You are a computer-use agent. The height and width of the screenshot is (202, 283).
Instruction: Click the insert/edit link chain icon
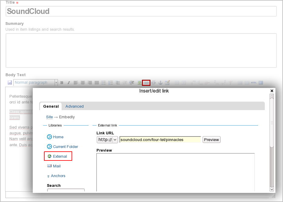coord(147,82)
